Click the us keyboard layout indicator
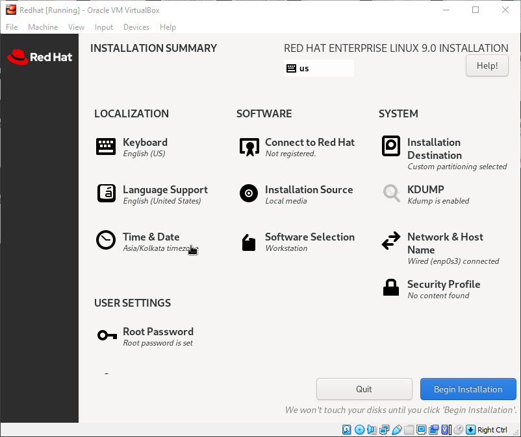 click(x=319, y=68)
